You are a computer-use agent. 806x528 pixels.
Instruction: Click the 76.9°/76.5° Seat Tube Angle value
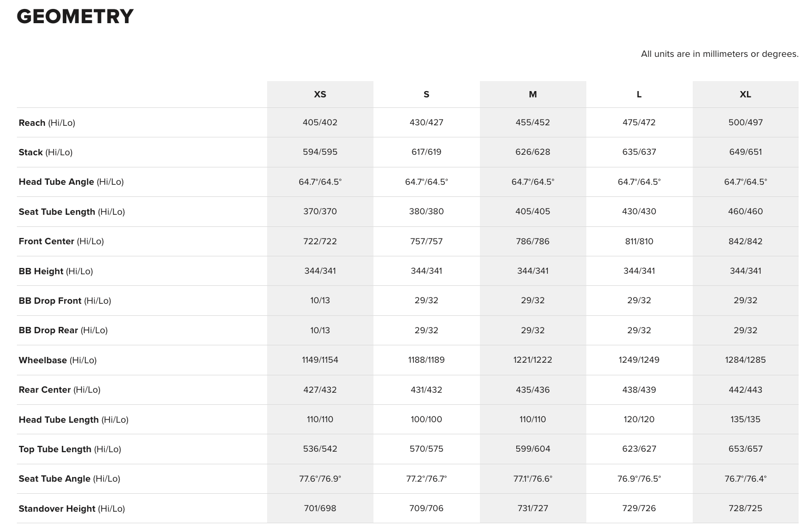pyautogui.click(x=639, y=479)
